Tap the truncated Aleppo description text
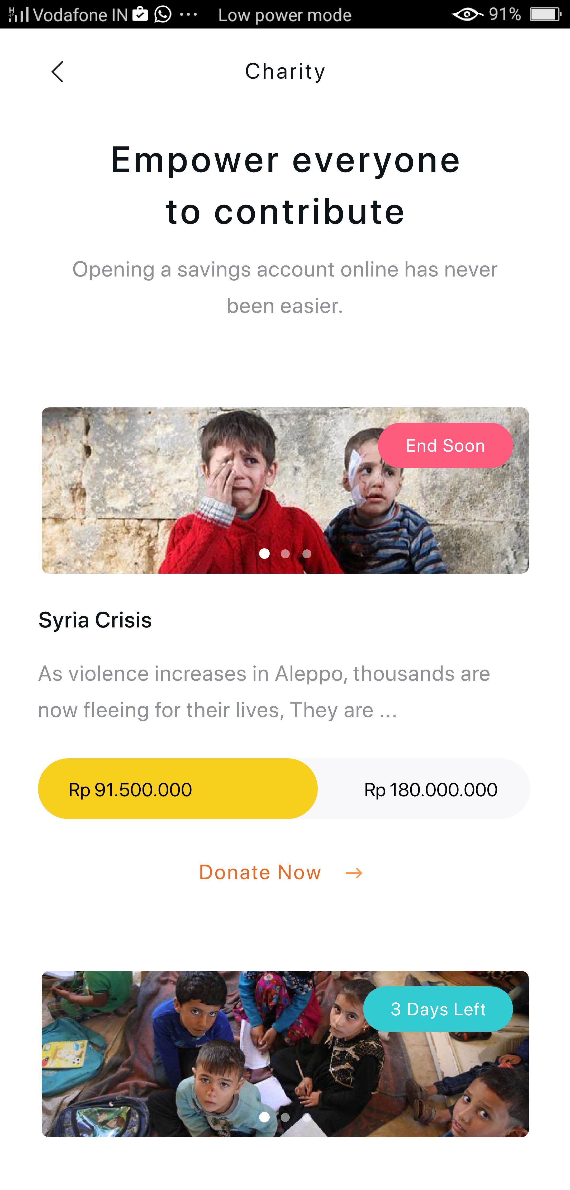570x1190 pixels. click(x=264, y=692)
